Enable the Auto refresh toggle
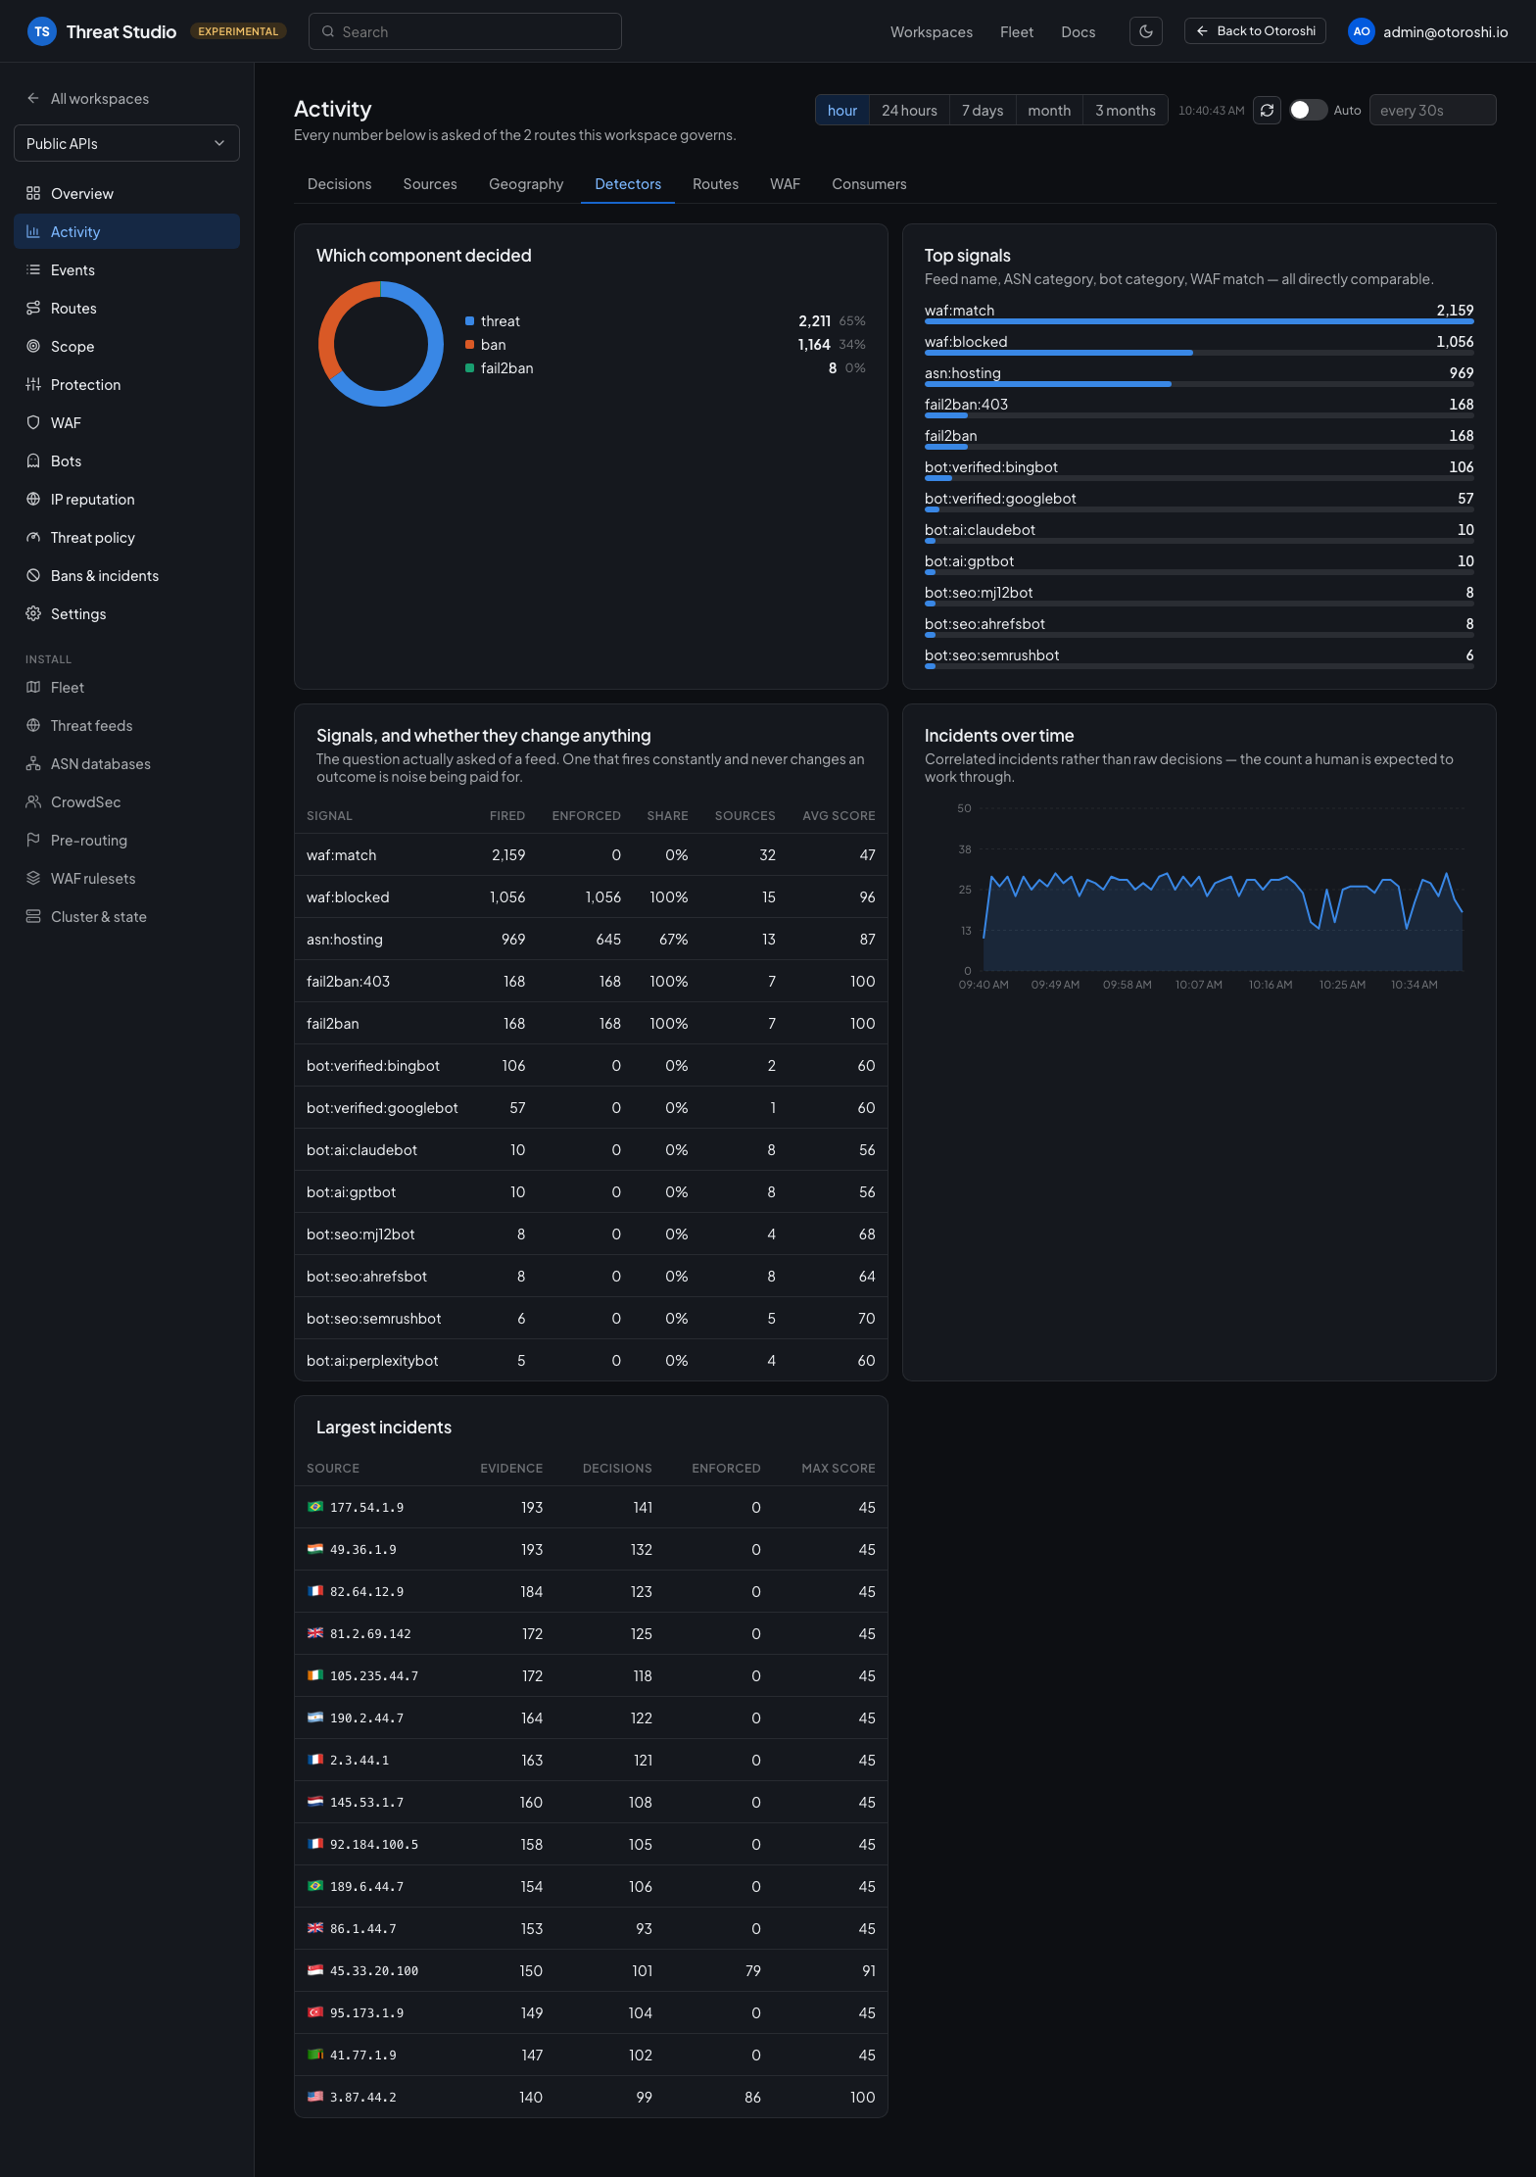The height and width of the screenshot is (2177, 1536). click(1308, 111)
